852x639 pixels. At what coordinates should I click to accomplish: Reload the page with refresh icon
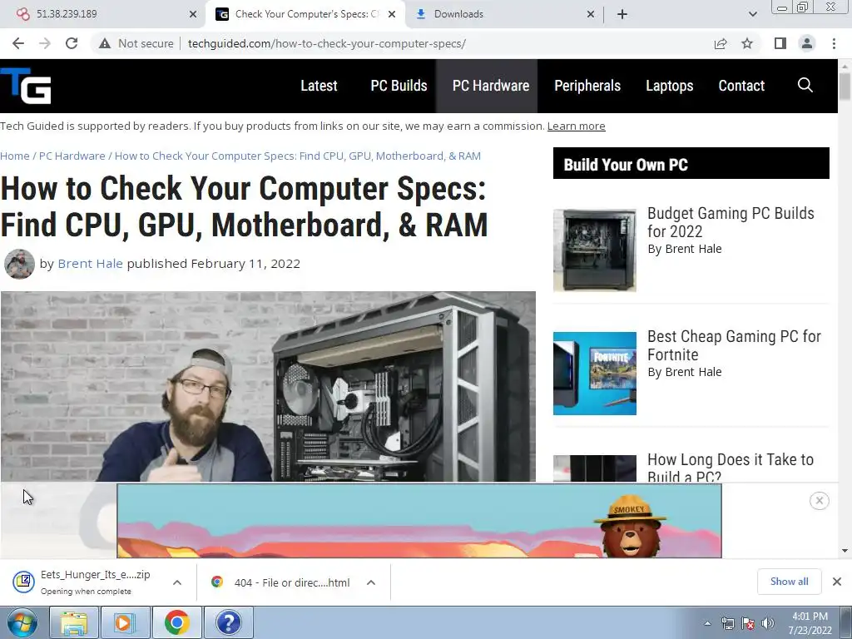(72, 43)
